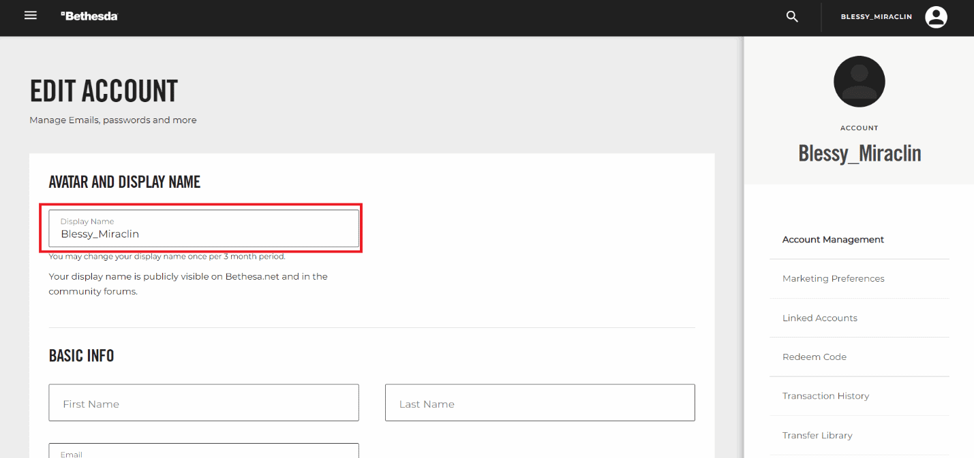
Task: Click the Email input field
Action: (203, 452)
